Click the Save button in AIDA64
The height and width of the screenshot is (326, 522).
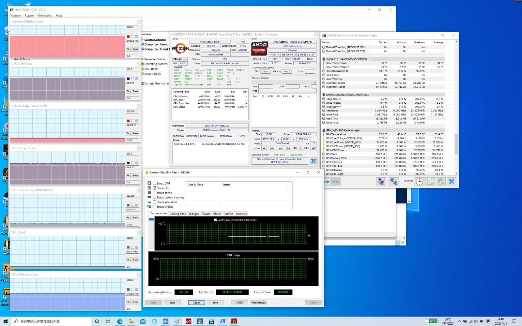215,303
